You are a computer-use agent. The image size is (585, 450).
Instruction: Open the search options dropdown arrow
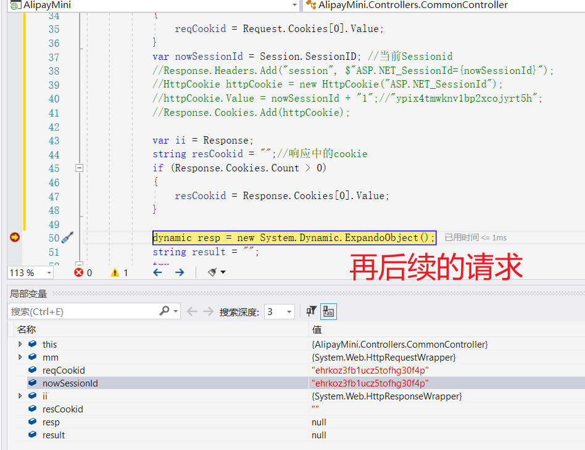point(176,311)
